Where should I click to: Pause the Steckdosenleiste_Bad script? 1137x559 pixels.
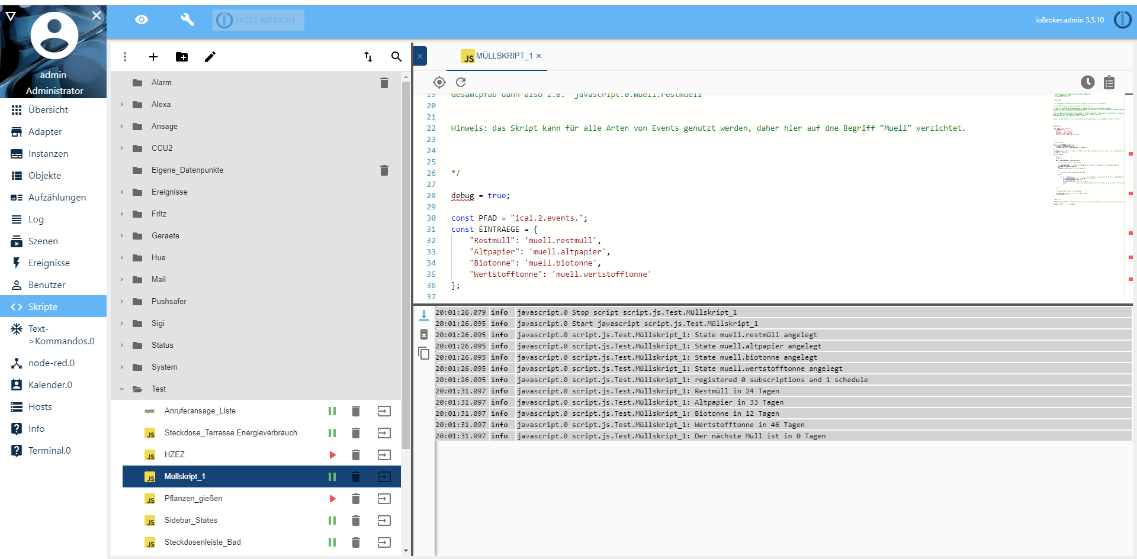pos(332,542)
